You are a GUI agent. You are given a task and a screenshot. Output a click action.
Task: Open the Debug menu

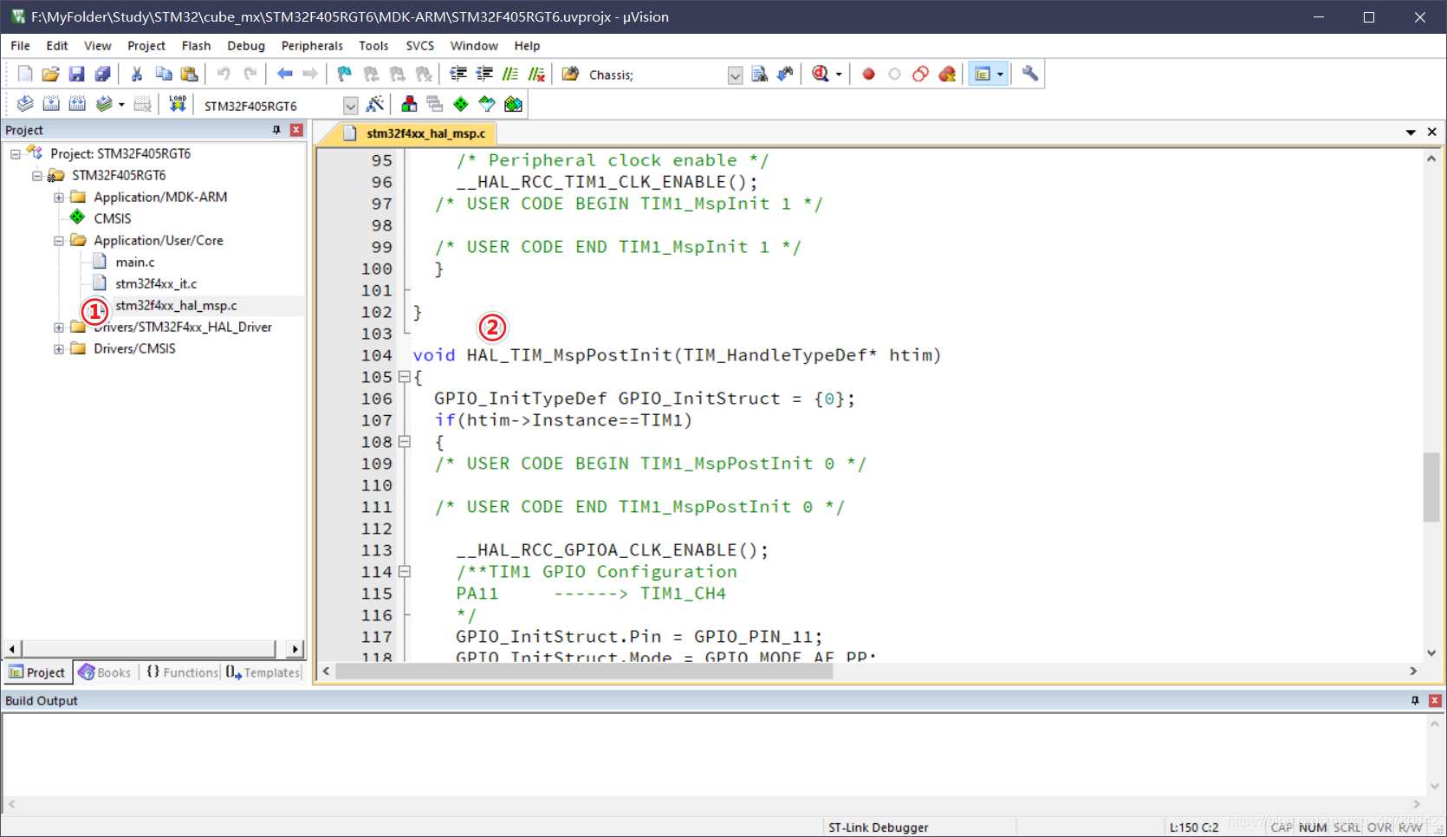tap(246, 46)
